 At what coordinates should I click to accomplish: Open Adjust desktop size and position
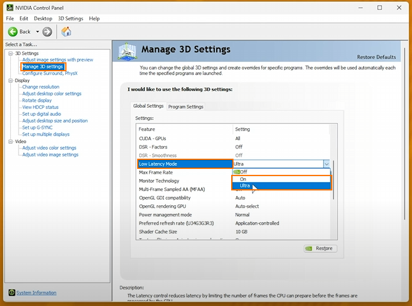(x=55, y=121)
